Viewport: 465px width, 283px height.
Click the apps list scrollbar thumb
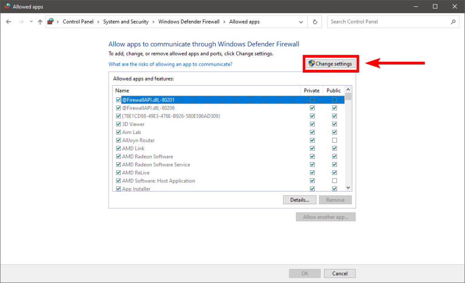pos(348,96)
